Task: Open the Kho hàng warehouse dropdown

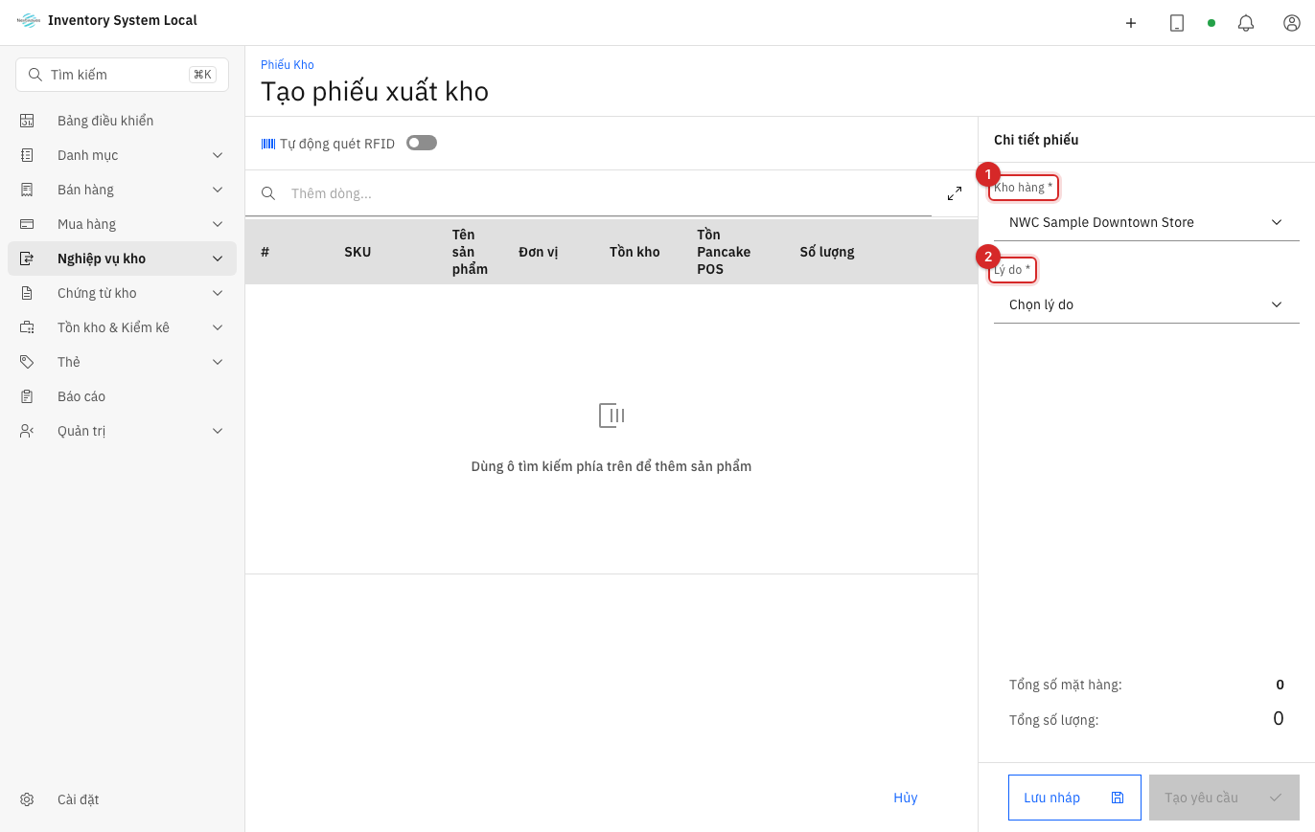Action: coord(1146,222)
